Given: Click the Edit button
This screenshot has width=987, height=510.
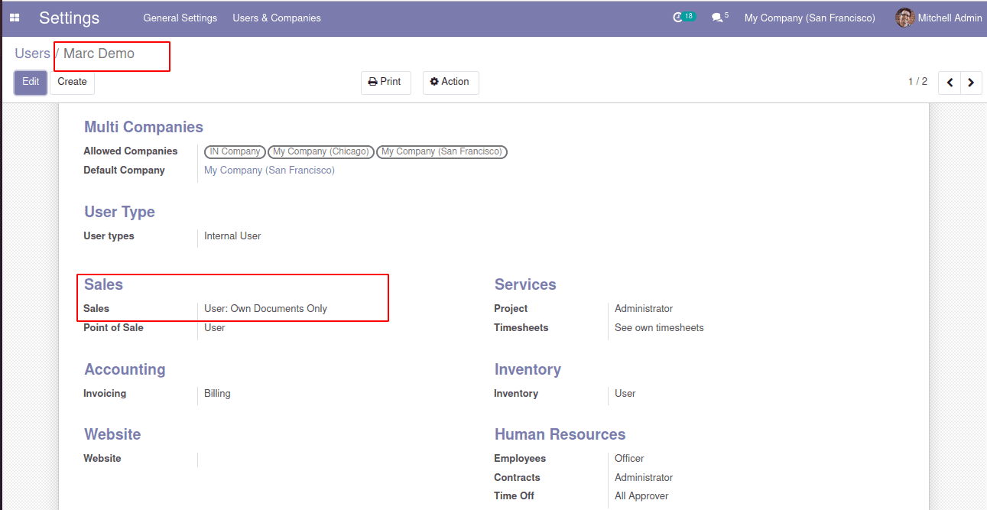Looking at the screenshot, I should (31, 83).
